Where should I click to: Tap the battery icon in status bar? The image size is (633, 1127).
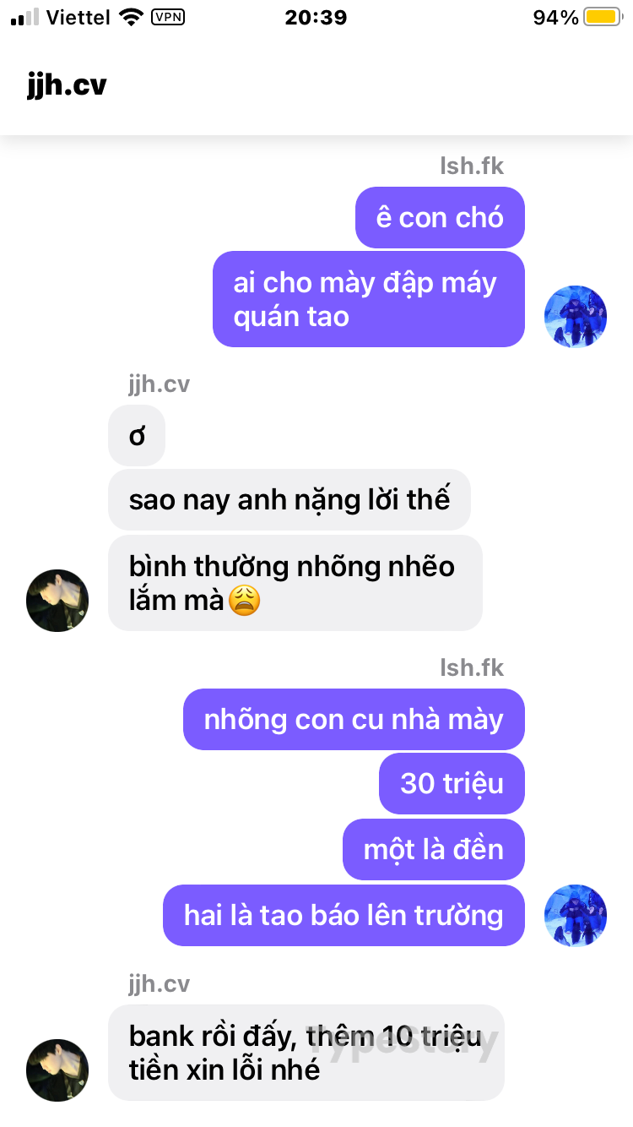click(603, 17)
